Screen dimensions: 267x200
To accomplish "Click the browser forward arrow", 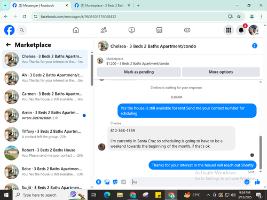I will (15, 17).
